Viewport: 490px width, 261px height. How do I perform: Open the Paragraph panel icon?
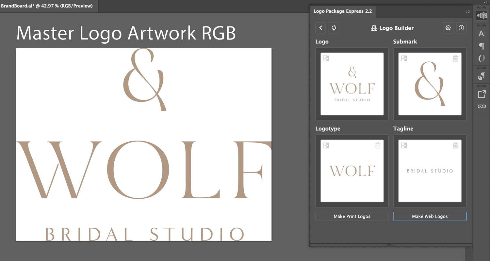pyautogui.click(x=482, y=46)
